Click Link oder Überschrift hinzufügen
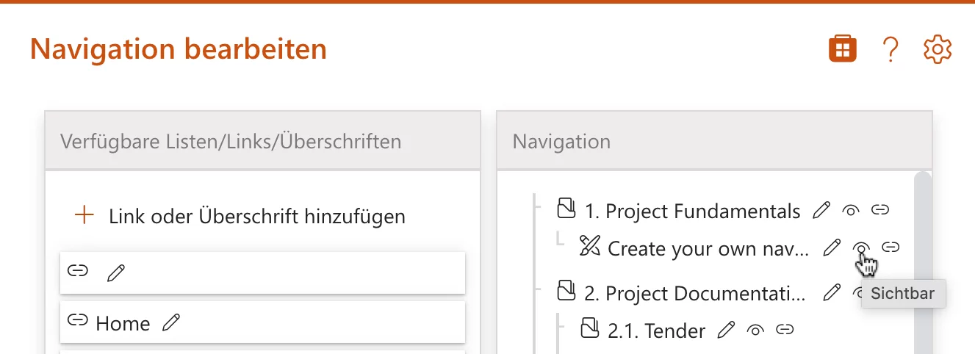The width and height of the screenshot is (975, 354). (x=256, y=217)
